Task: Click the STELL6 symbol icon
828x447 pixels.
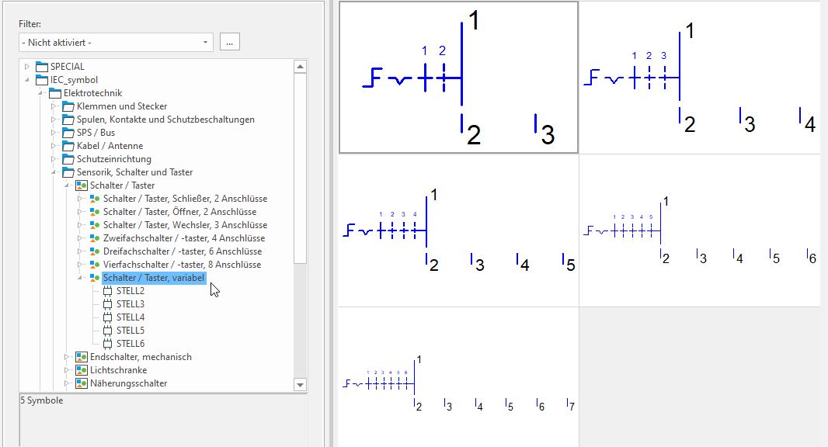Action: point(108,344)
